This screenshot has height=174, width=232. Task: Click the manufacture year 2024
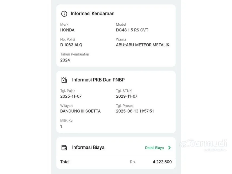(x=65, y=60)
